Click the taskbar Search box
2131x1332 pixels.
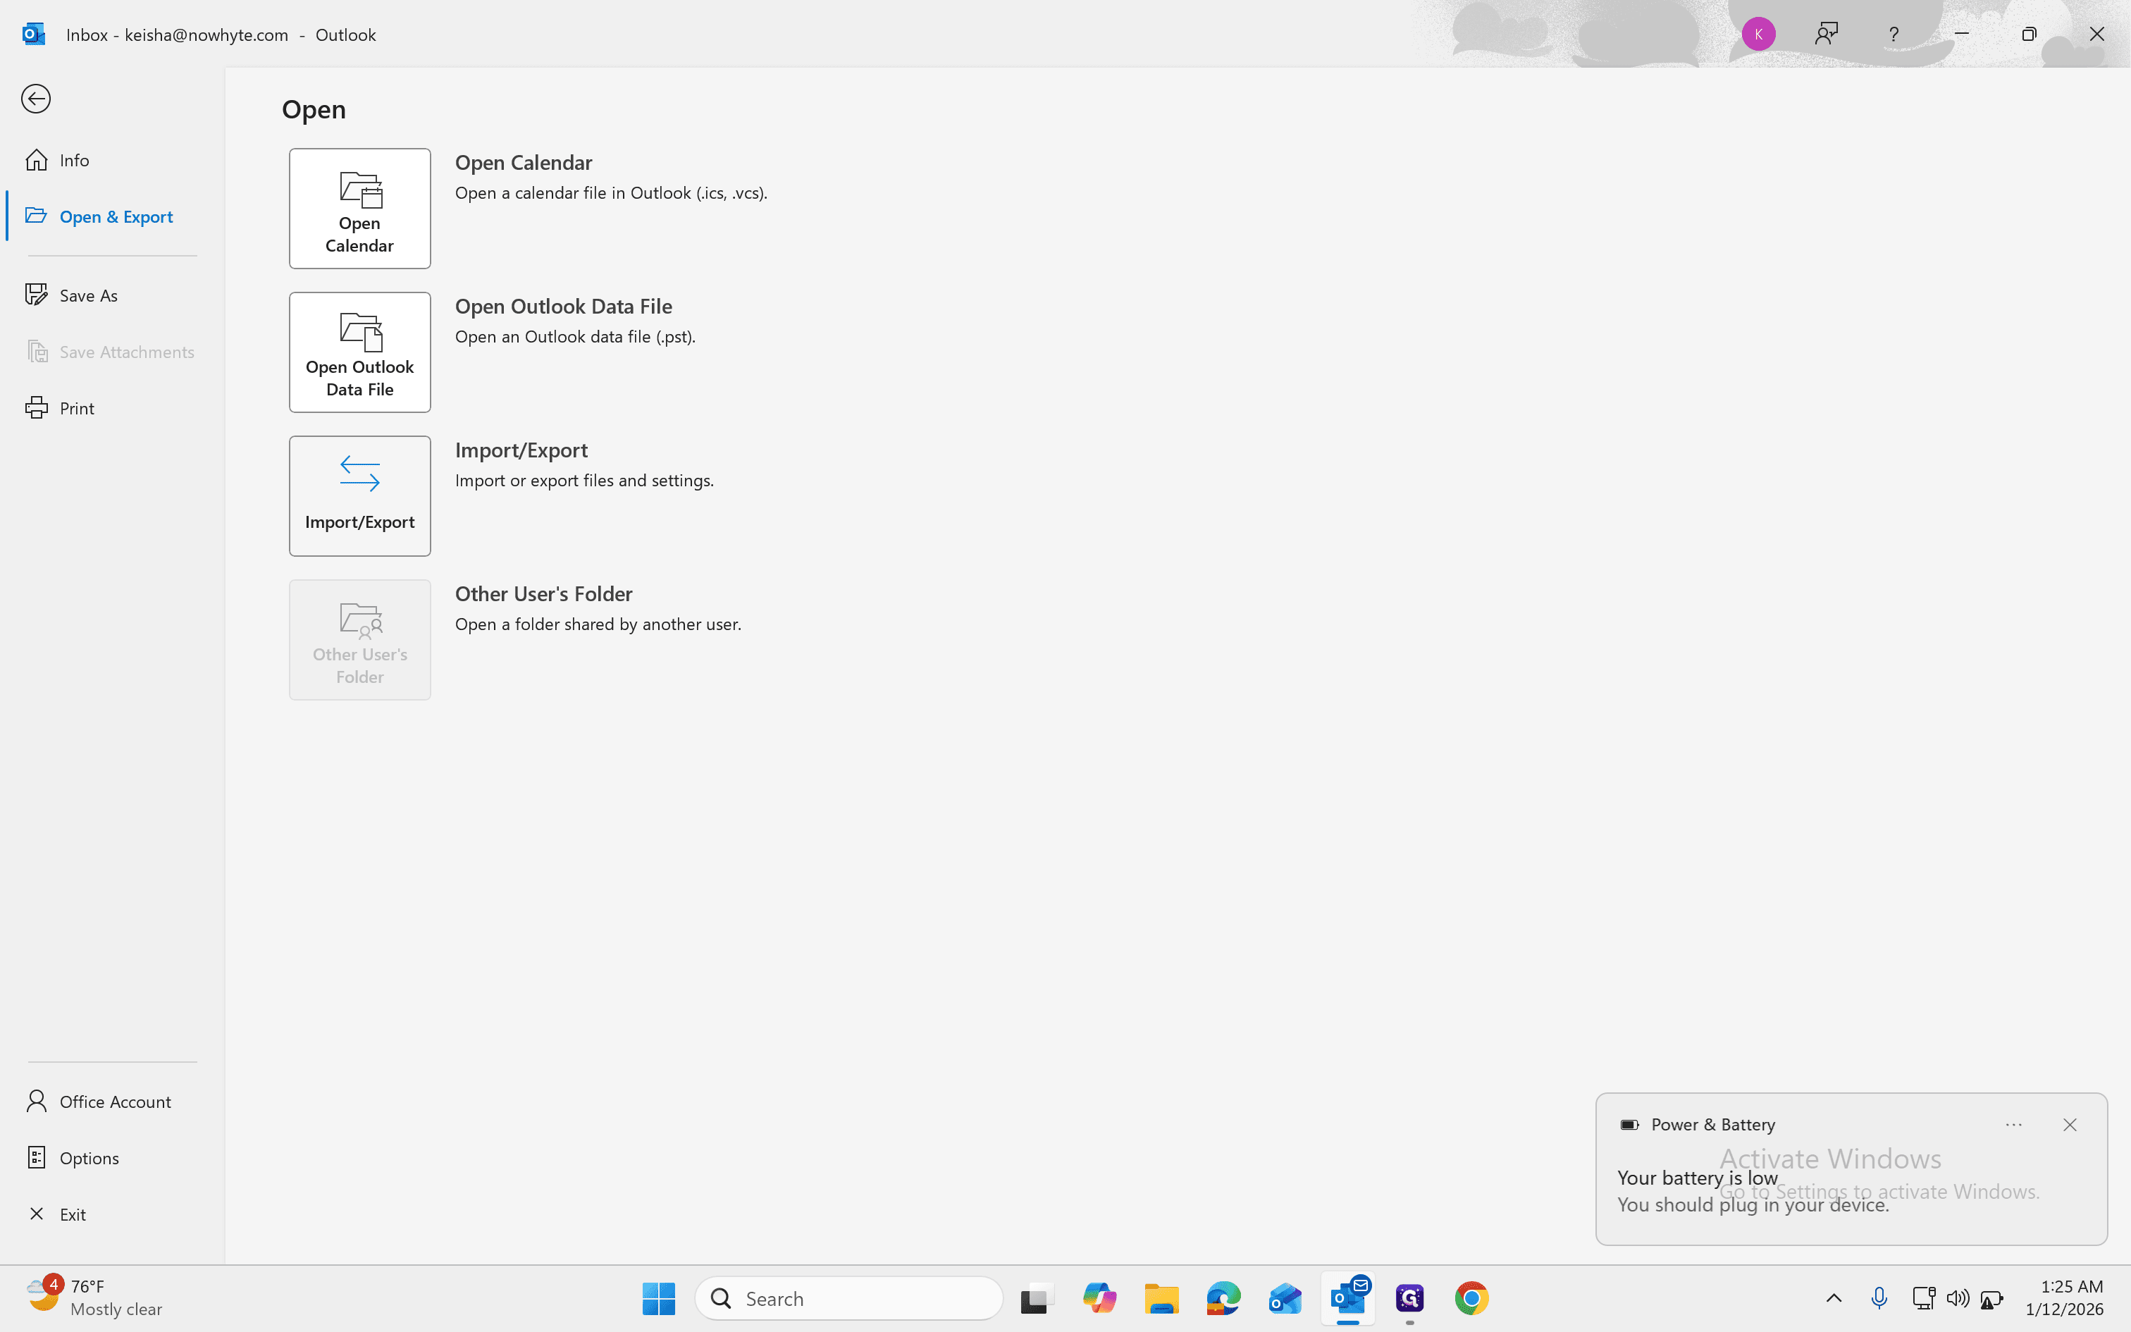[849, 1298]
